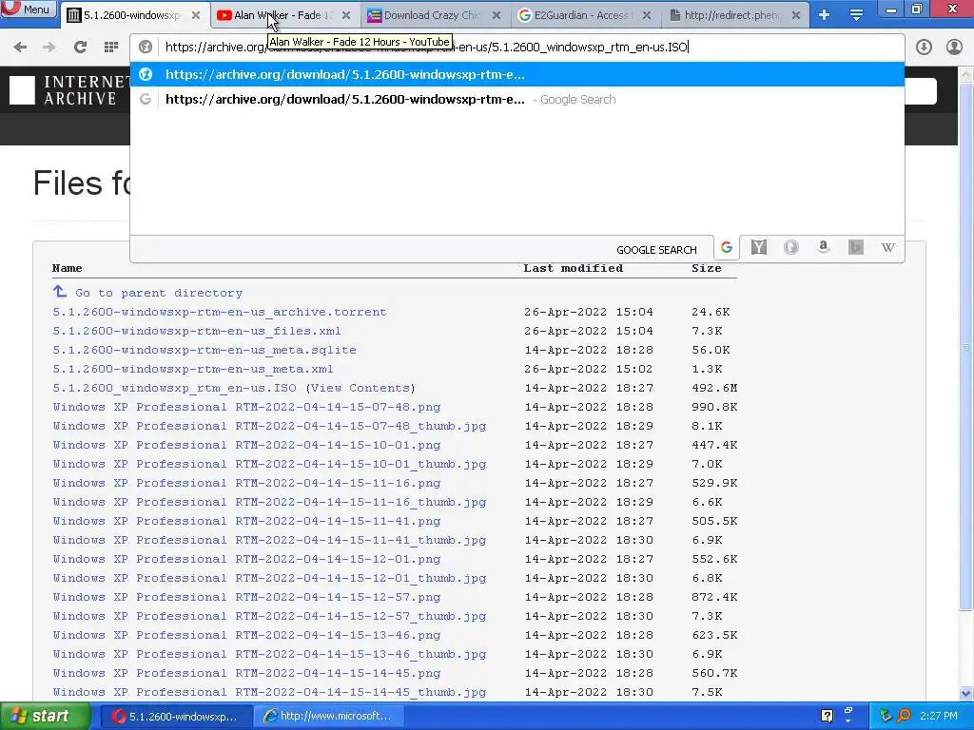Click the page vertical scrollbar
Screen dimensions: 974x730
[x=966, y=348]
